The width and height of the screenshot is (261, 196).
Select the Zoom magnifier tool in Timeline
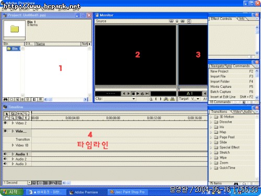pyautogui.click(x=13, y=118)
